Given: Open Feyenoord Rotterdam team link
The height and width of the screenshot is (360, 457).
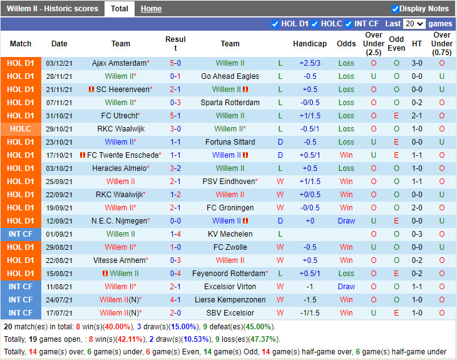Looking at the screenshot, I should click(x=228, y=274).
